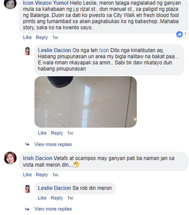The height and width of the screenshot is (215, 189).
Task: Expand View more replies under "Sa rob din meron"
Action: [x=53, y=209]
